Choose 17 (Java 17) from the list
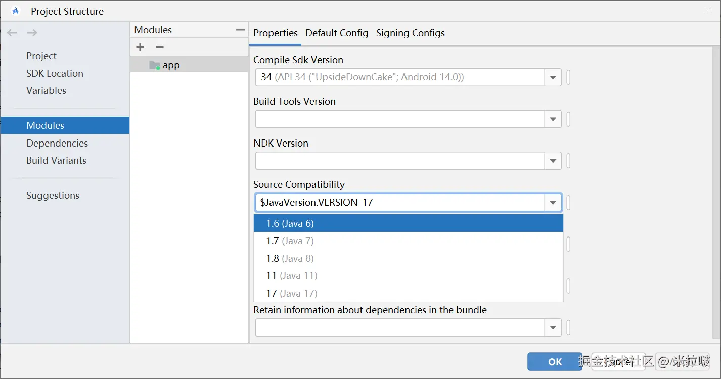 click(x=292, y=293)
